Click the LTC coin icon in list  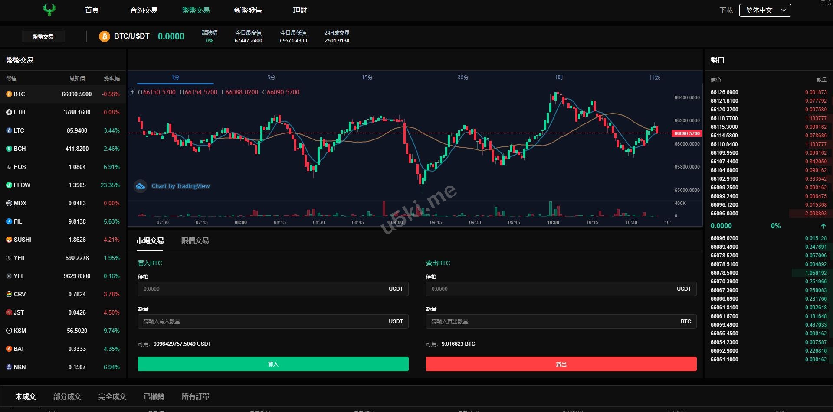pos(9,130)
